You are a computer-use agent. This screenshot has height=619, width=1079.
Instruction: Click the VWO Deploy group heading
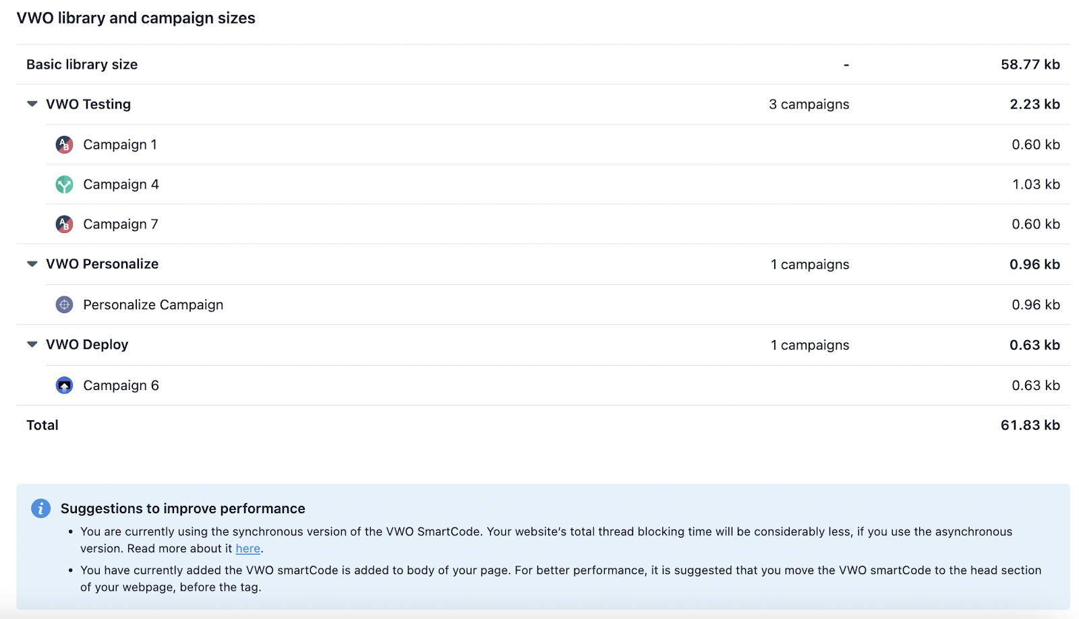pyautogui.click(x=87, y=345)
